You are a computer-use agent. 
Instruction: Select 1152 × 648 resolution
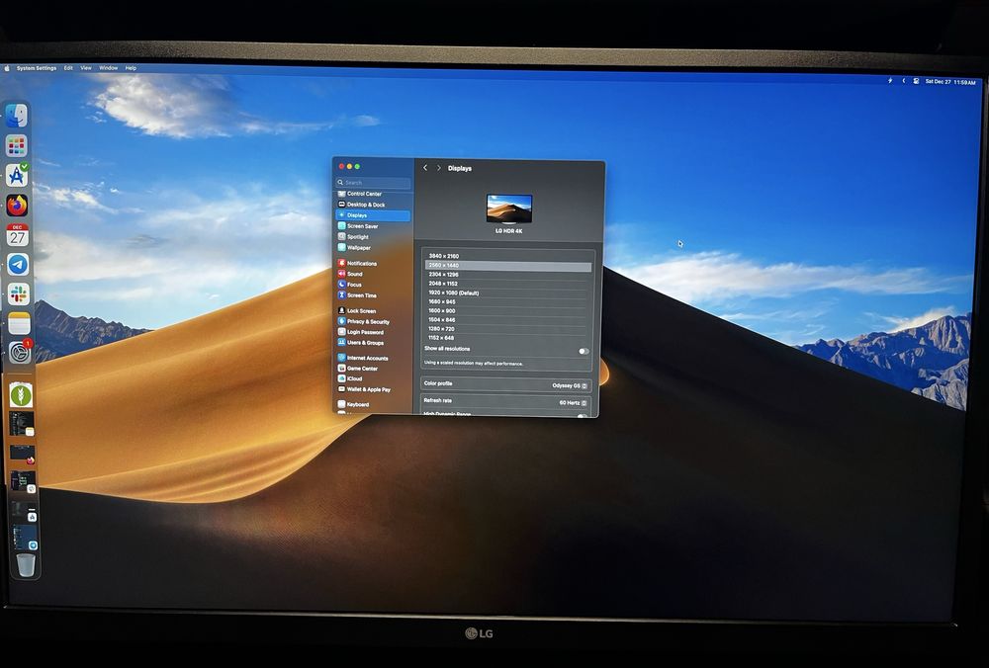click(508, 338)
